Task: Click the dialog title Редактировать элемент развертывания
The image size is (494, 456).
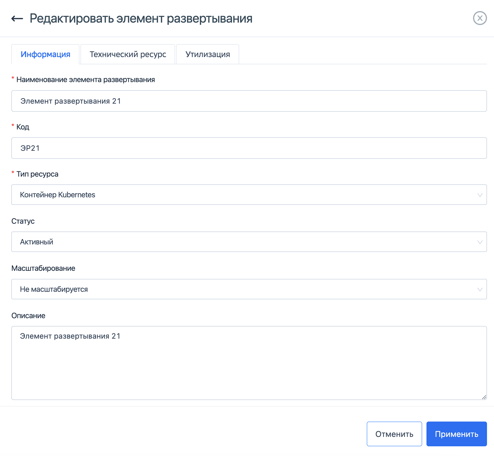Action: click(x=141, y=18)
